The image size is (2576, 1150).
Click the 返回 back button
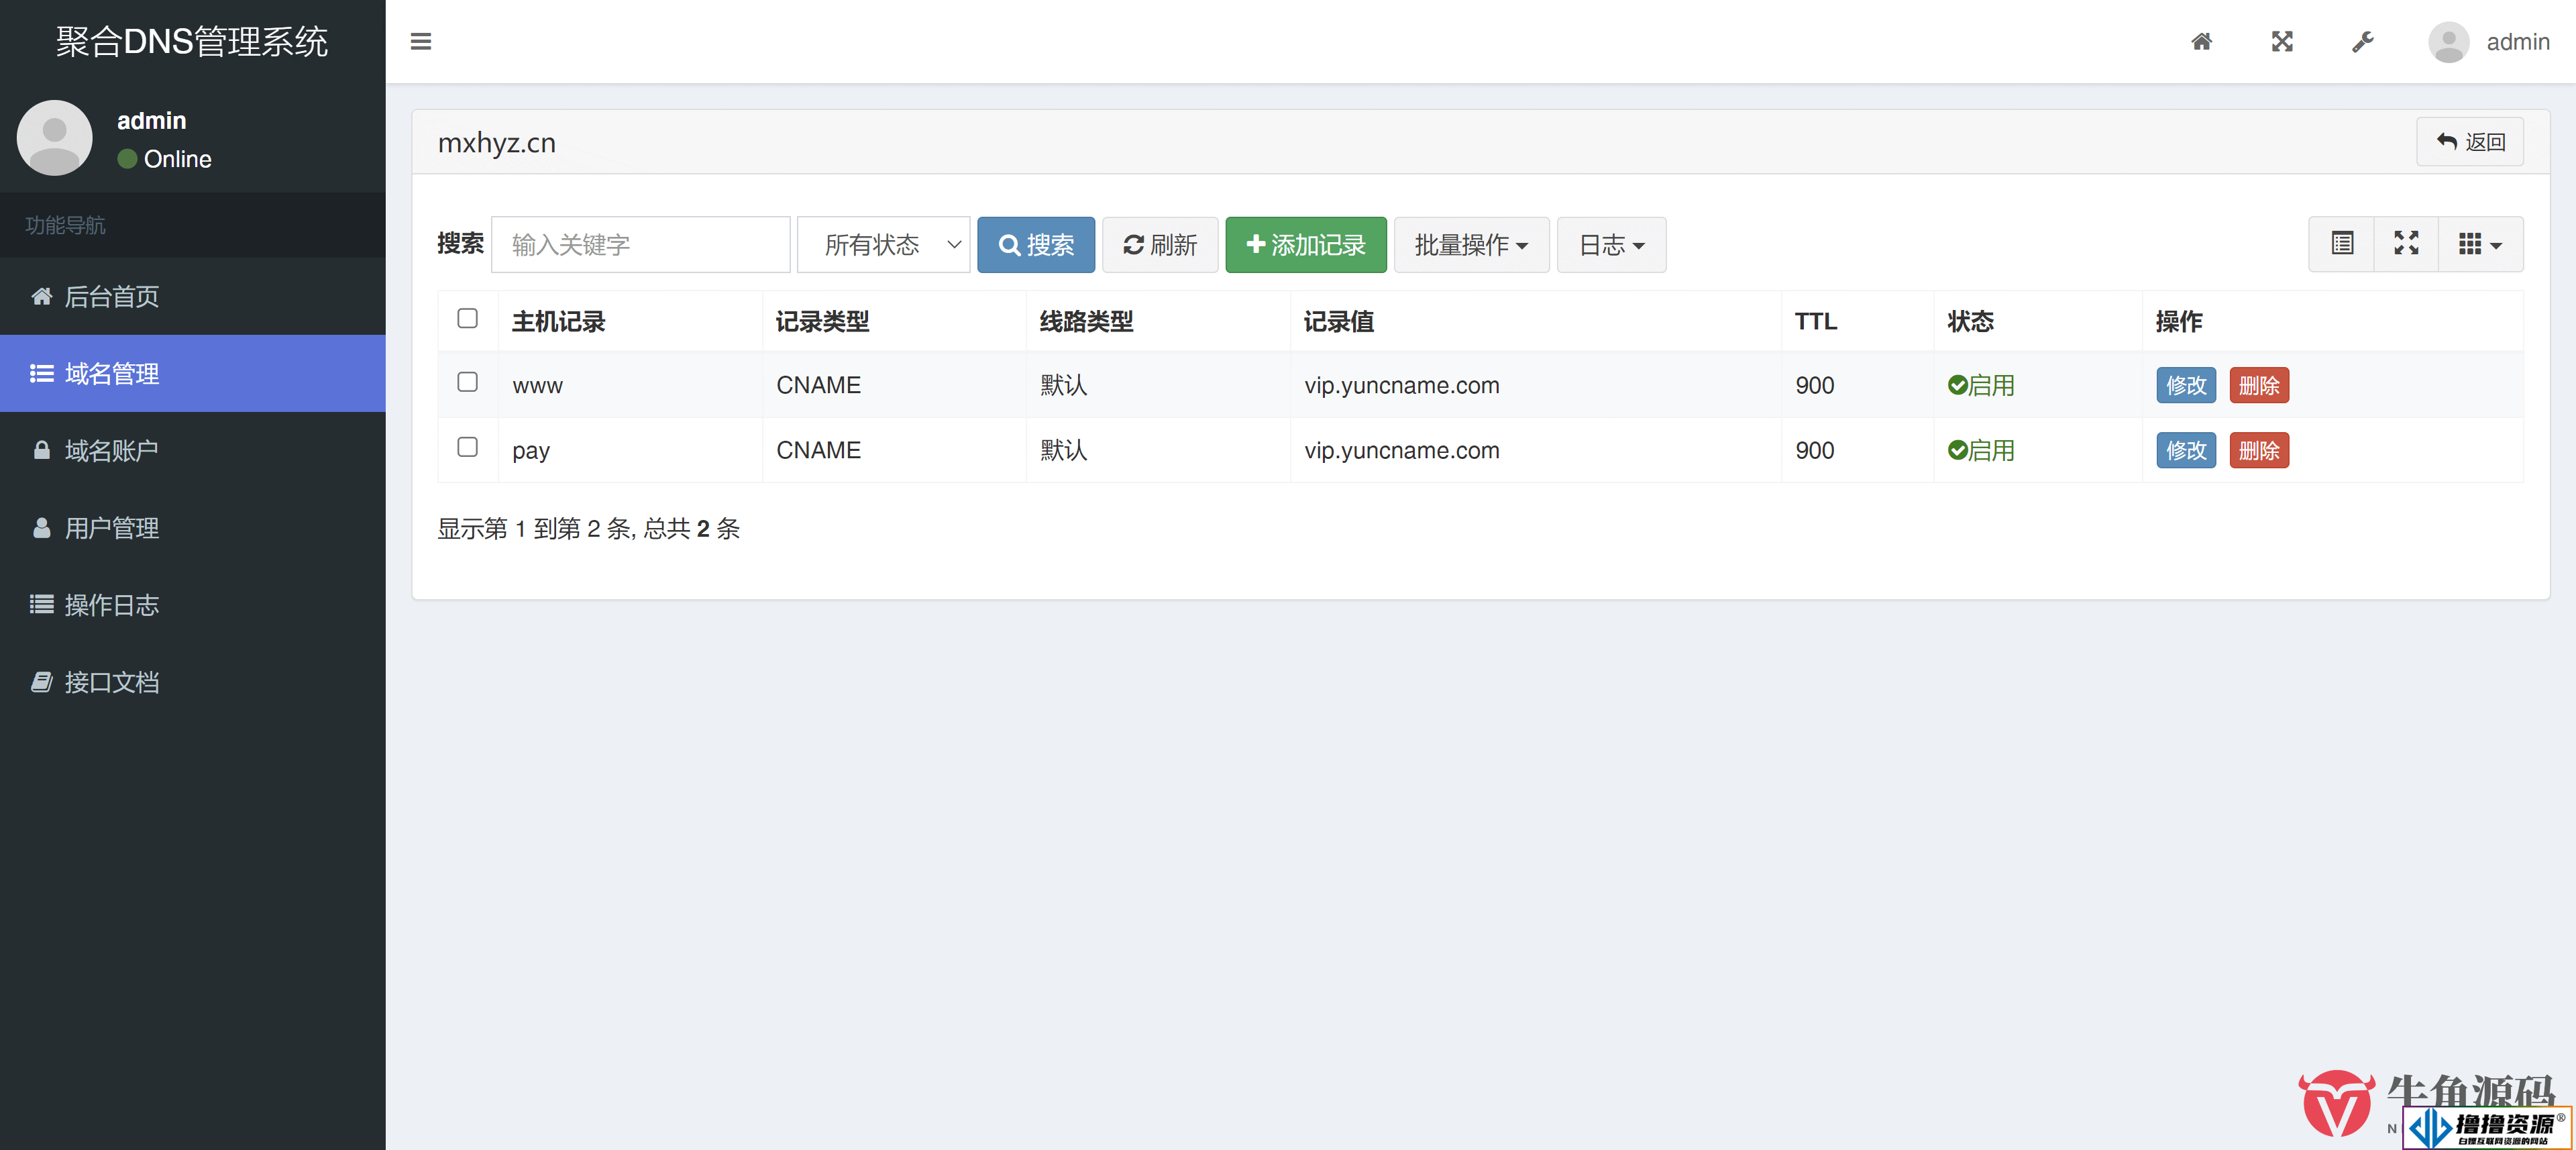[x=2469, y=142]
